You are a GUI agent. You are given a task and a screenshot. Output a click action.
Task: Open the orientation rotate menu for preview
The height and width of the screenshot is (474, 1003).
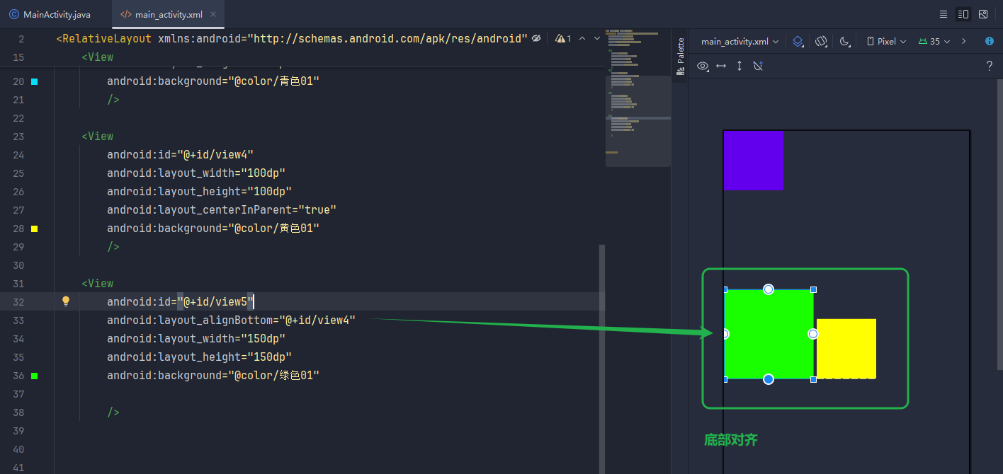[x=822, y=42]
